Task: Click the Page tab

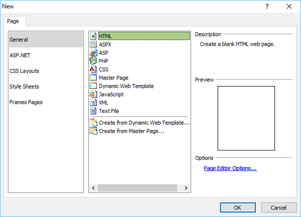Action: coord(15,21)
